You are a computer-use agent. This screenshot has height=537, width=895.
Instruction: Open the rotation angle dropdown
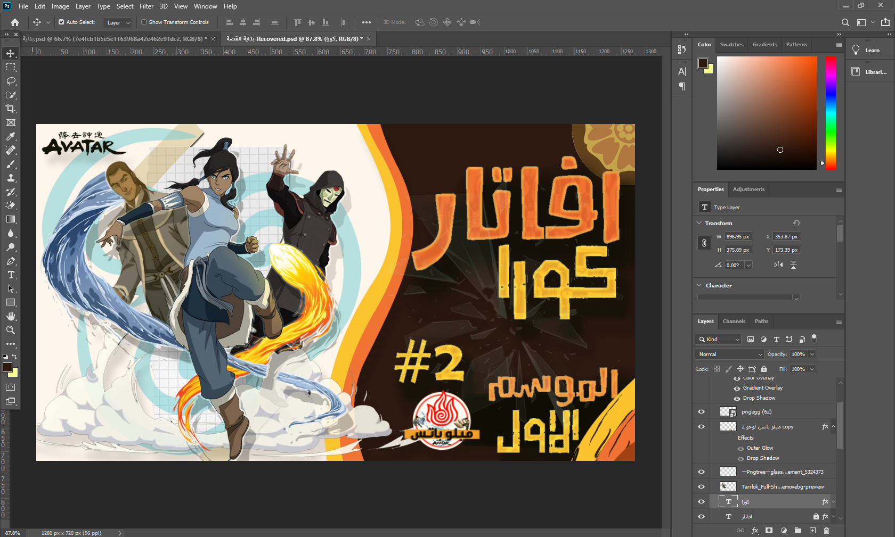748,265
